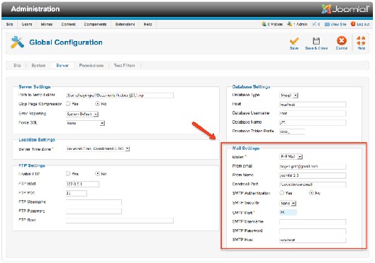Screen dimensions: 375x263
Task: Click the Save checkmark icon
Action: click(294, 41)
